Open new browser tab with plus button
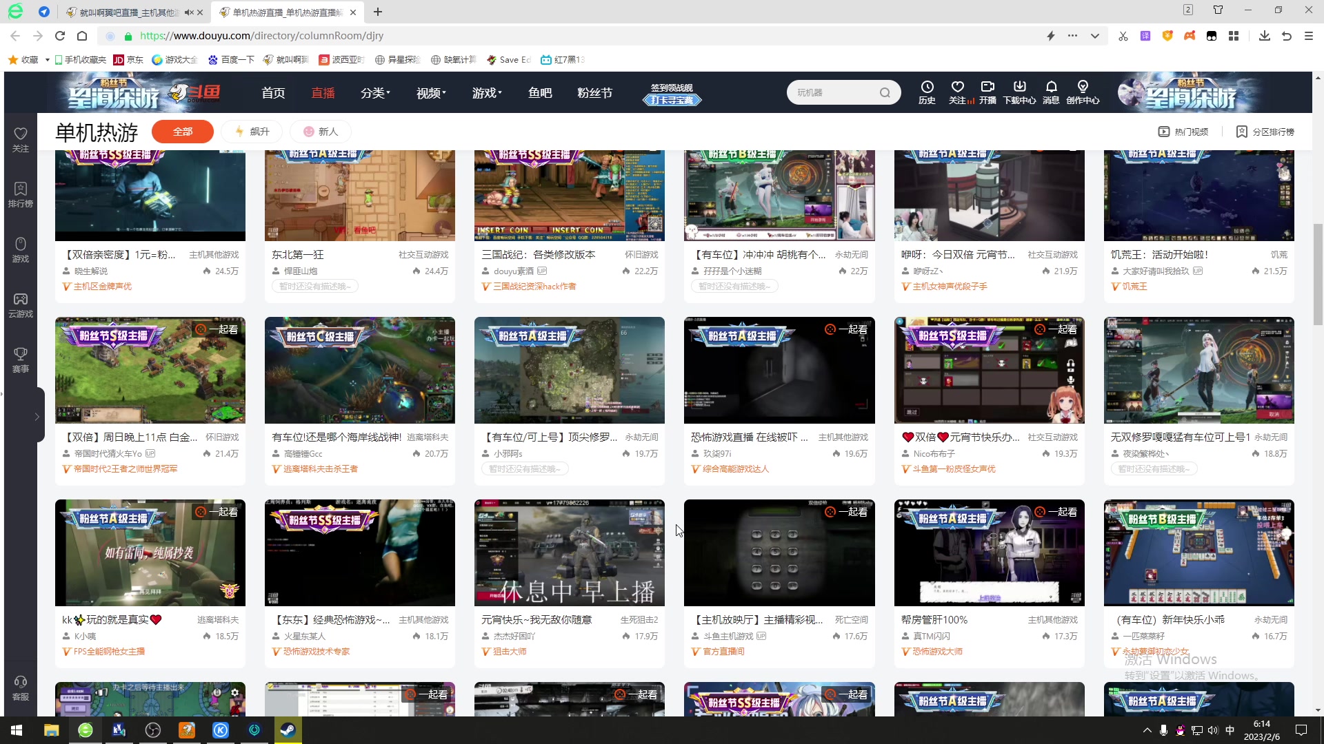Viewport: 1324px width, 744px height. point(377,12)
